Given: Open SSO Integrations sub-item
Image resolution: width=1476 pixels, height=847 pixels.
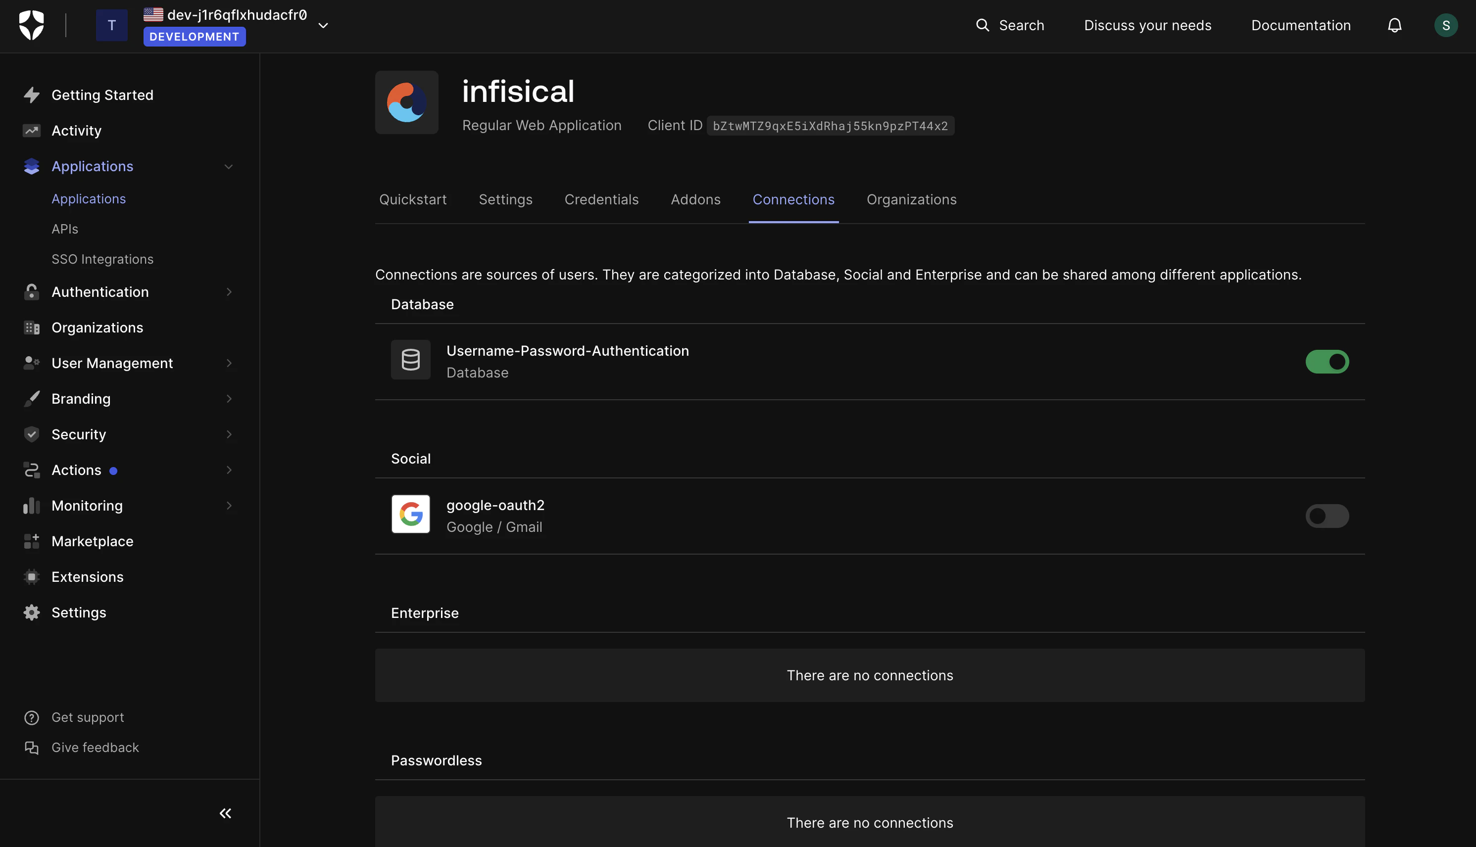Looking at the screenshot, I should coord(102,259).
